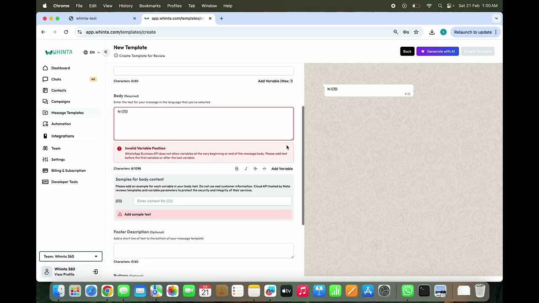Open the Apple menu
This screenshot has width=539, height=303.
[45, 6]
